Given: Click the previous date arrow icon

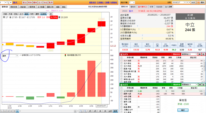Looking at the screenshot, I should click(x=187, y=3).
